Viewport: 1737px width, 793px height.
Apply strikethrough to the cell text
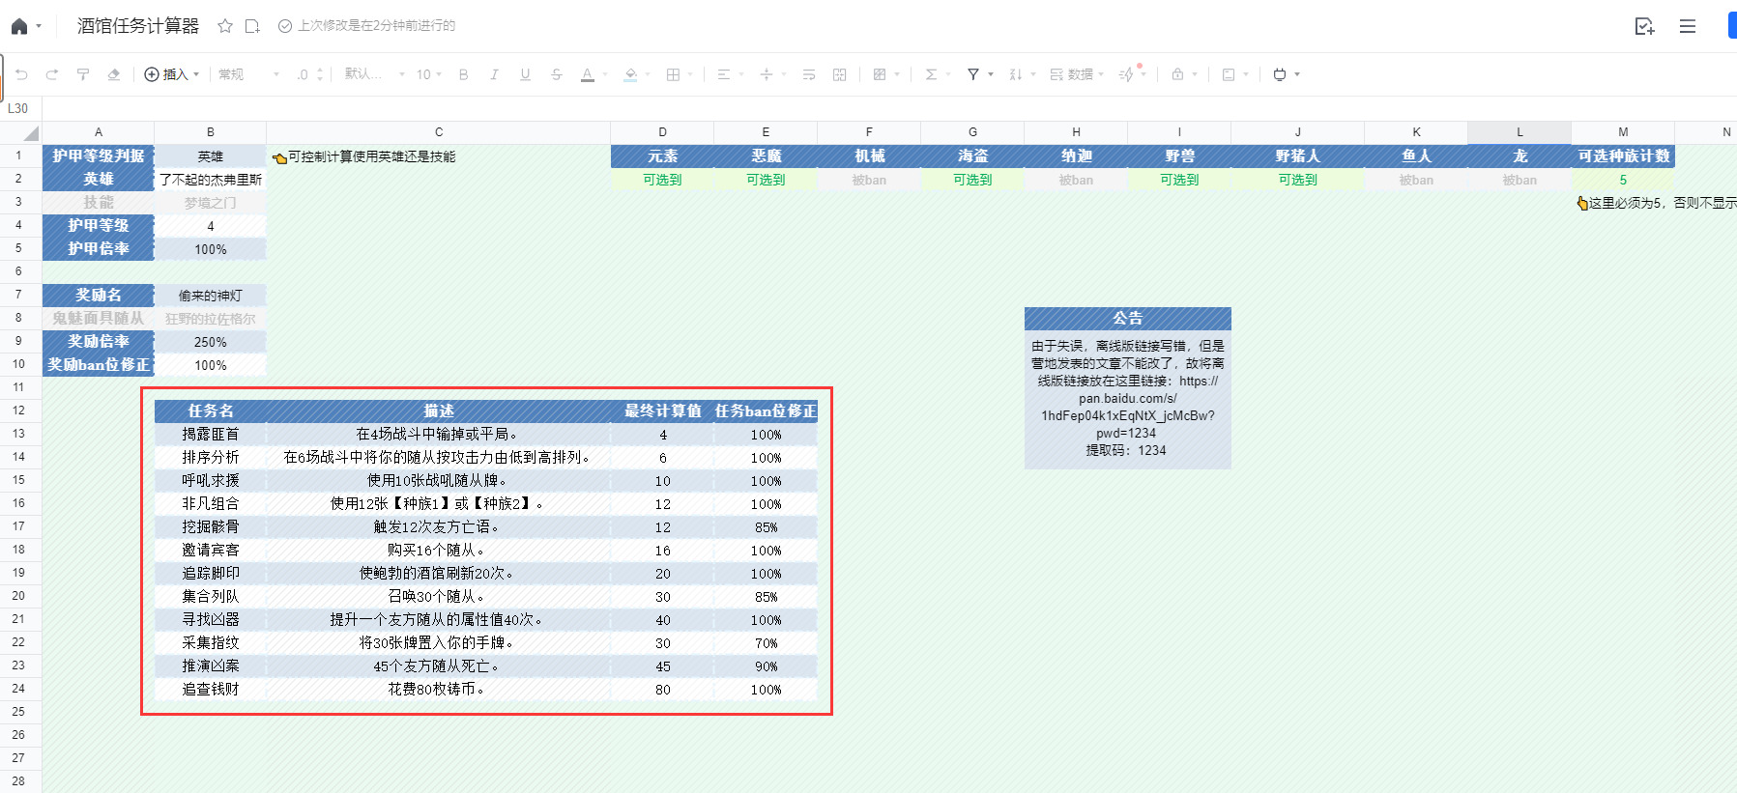tap(556, 74)
